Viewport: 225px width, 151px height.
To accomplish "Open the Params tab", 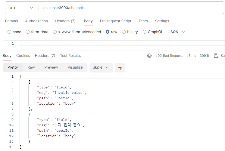I will tap(11, 21).
